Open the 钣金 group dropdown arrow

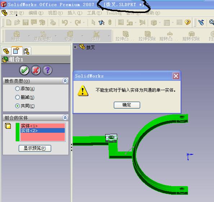click(82, 36)
